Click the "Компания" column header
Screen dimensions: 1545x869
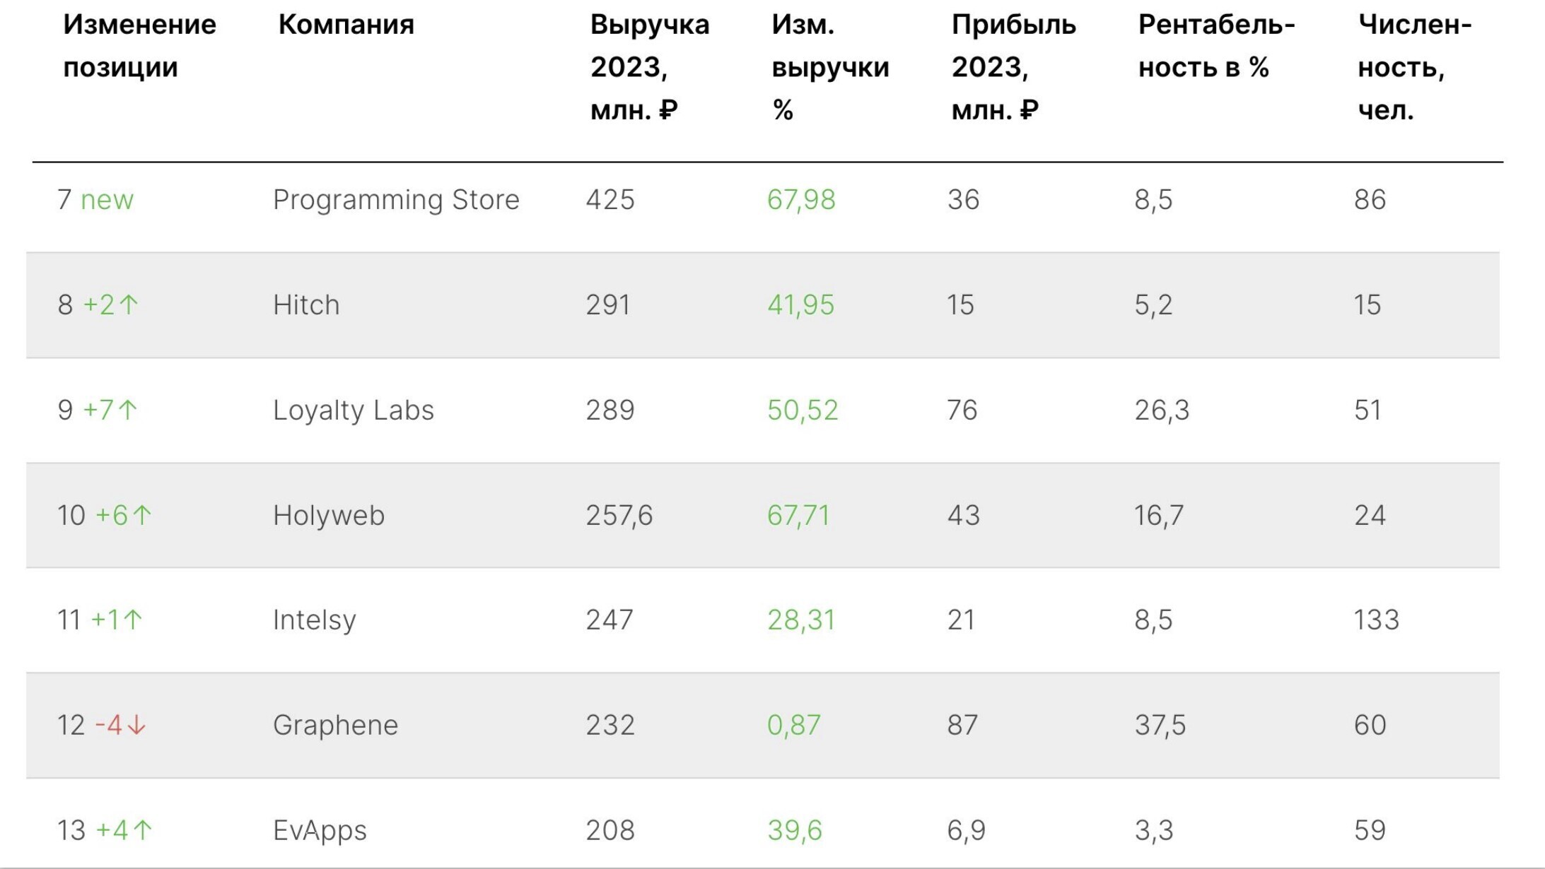click(x=346, y=25)
